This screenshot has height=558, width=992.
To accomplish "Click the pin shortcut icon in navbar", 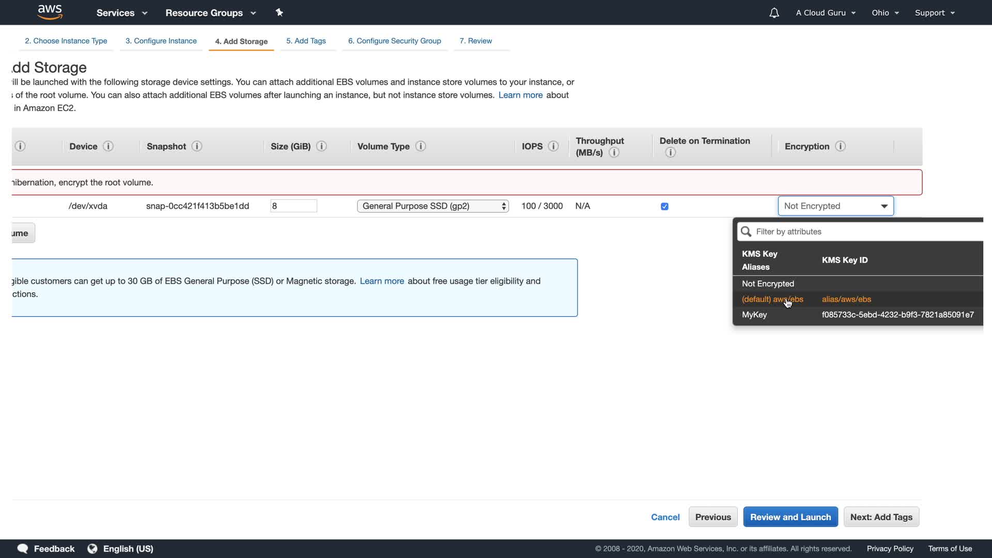I will point(280,12).
